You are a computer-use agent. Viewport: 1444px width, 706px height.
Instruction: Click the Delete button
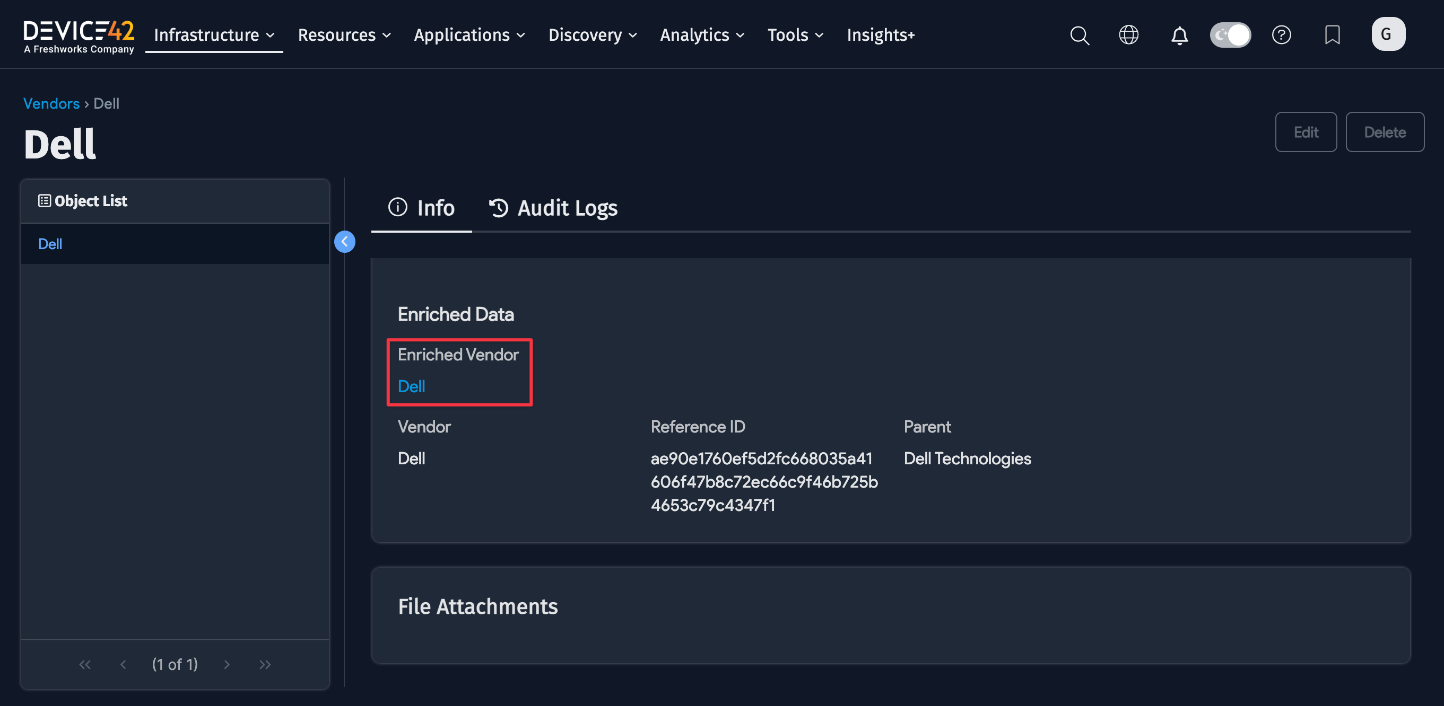(x=1385, y=132)
